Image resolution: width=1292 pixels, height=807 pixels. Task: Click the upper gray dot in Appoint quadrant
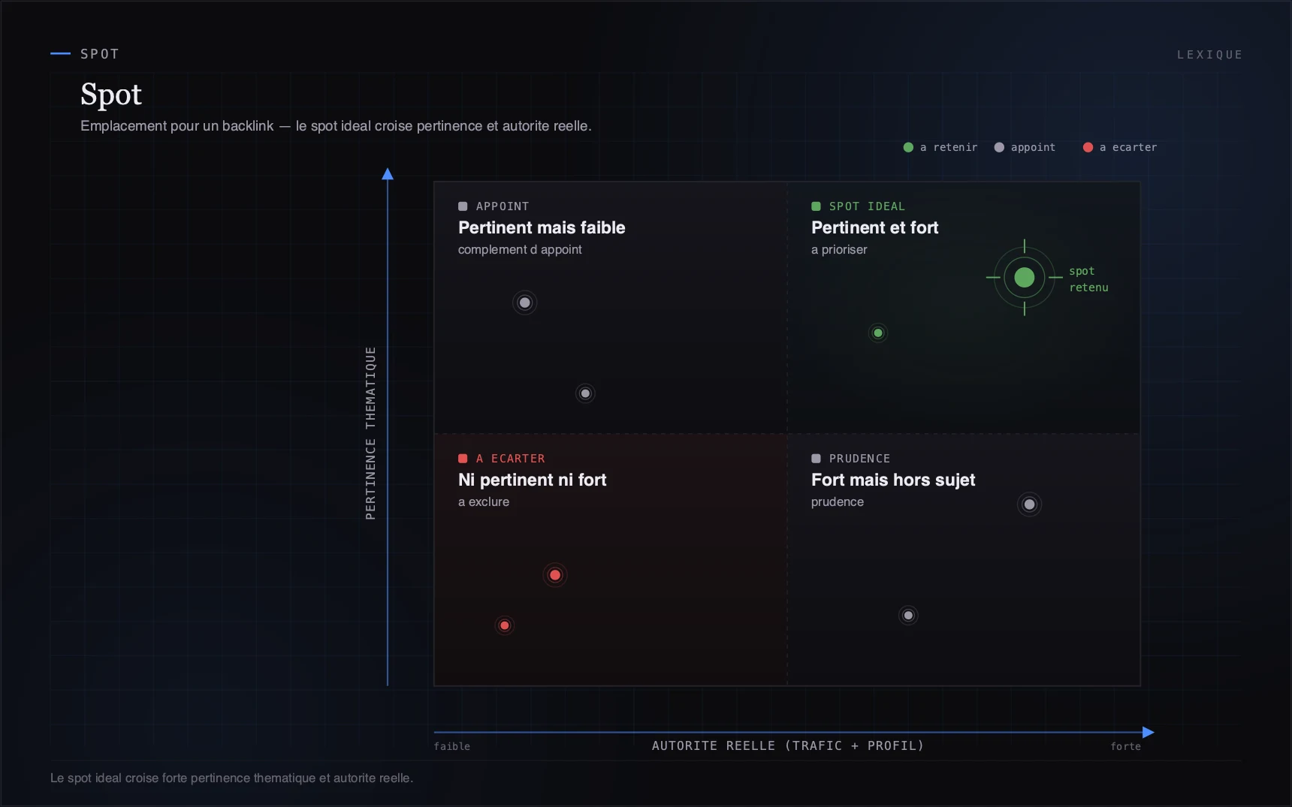pyautogui.click(x=525, y=303)
